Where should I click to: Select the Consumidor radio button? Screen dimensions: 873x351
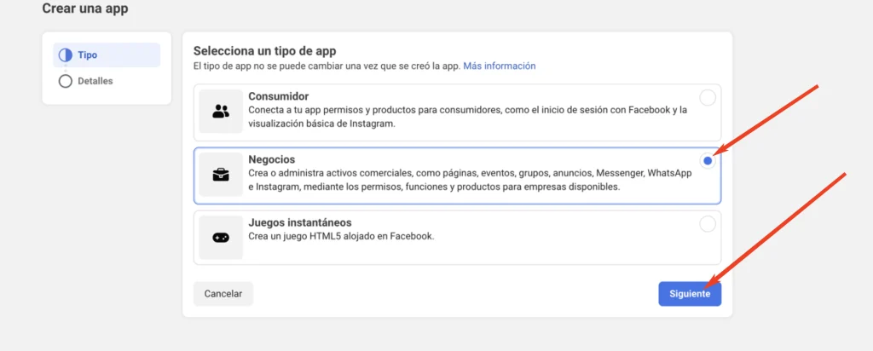[x=708, y=98]
